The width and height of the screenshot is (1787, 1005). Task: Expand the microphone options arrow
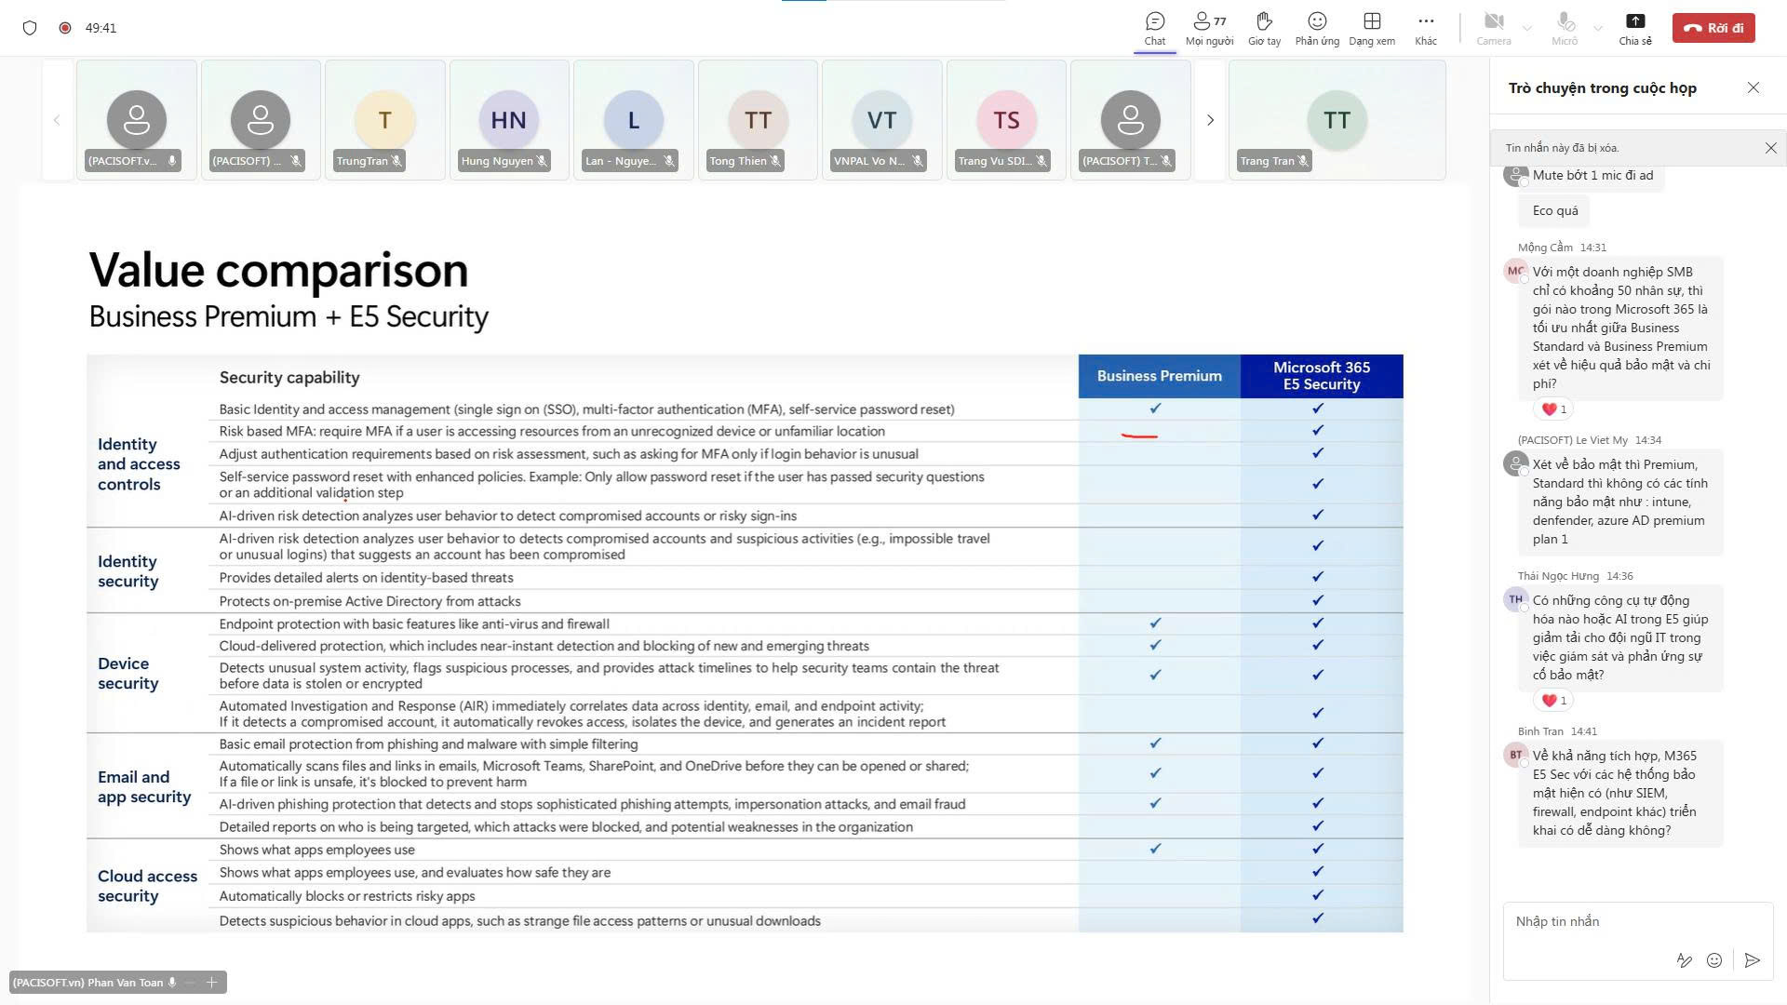point(1598,28)
